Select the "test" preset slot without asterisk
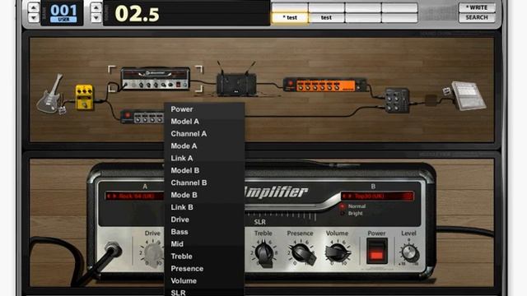 (326, 17)
